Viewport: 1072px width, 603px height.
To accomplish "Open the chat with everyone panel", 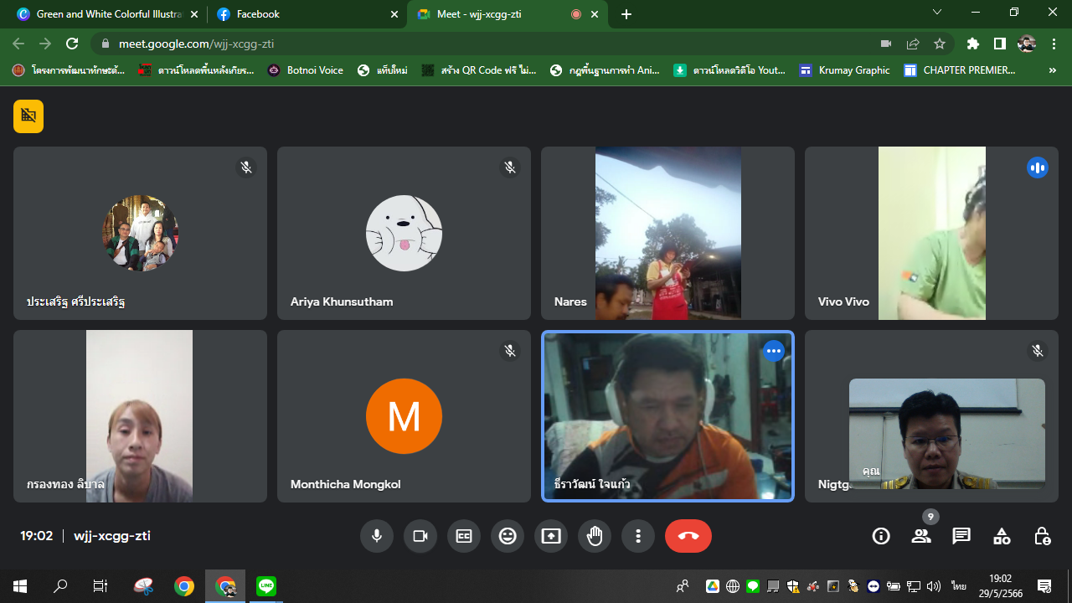I will (961, 536).
